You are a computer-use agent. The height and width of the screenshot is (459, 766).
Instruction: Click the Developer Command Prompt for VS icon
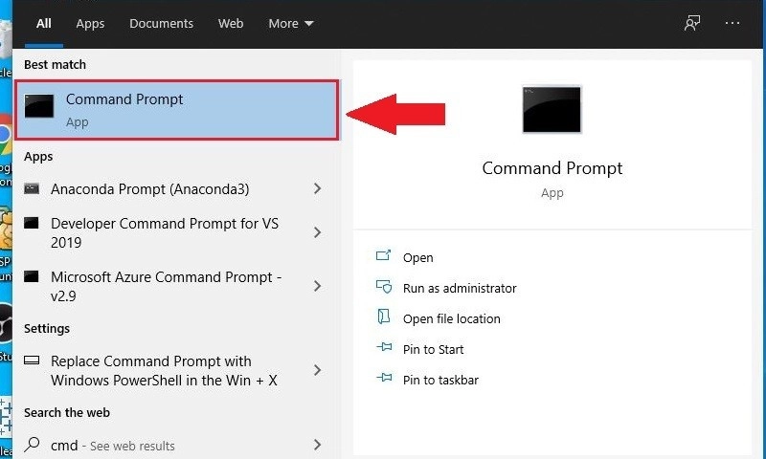pyautogui.click(x=32, y=224)
